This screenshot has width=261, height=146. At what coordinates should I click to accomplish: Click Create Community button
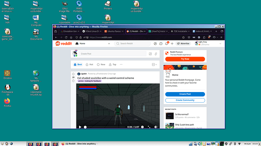tap(185, 100)
